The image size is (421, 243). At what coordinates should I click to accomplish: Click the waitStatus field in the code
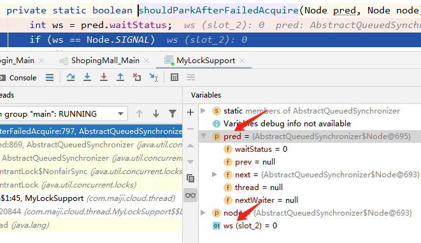point(138,25)
